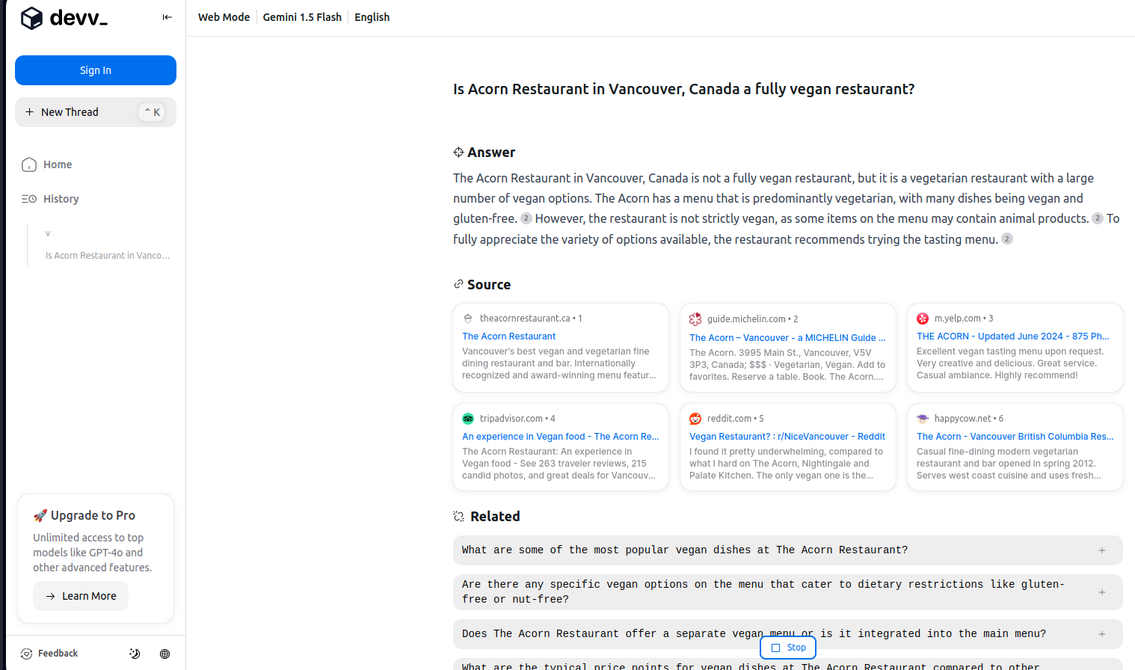Click the rocket icon in Upgrade to Pro
Image resolution: width=1135 pixels, height=670 pixels.
click(x=40, y=516)
